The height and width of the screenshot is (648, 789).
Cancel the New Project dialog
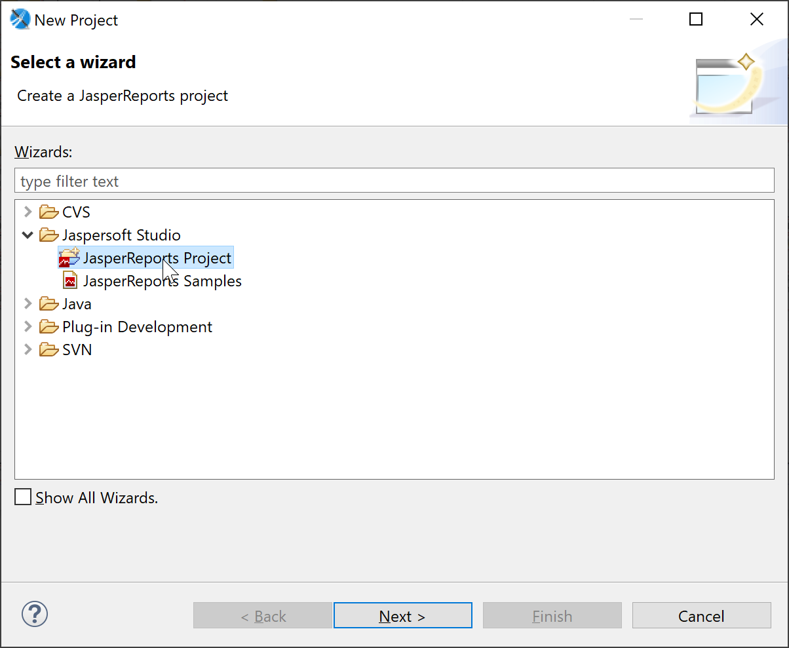(x=701, y=616)
